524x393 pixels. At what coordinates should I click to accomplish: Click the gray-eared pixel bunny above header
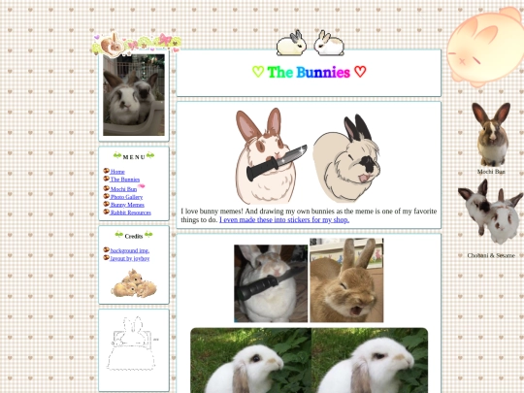click(x=292, y=44)
